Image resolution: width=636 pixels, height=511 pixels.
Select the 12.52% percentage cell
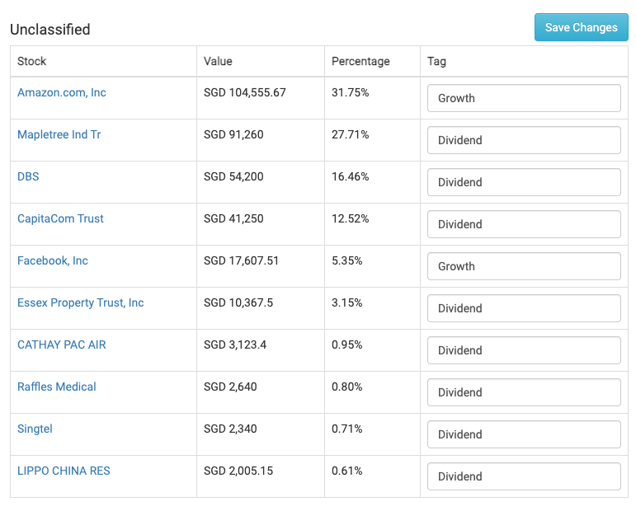351,219
